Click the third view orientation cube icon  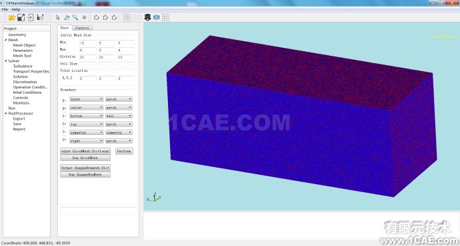115,17
